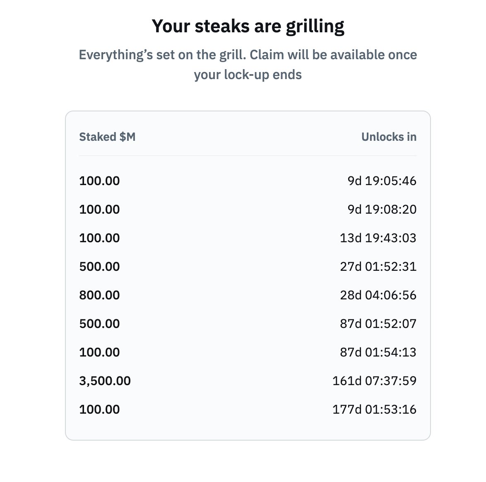This screenshot has height=482, width=486.
Task: Click the 800.00 staked amount
Action: tap(99, 295)
